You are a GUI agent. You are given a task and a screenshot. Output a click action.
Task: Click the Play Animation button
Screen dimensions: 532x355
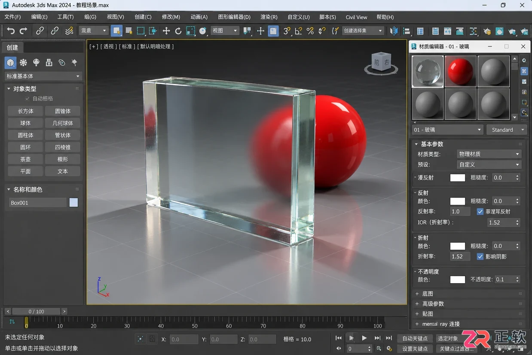click(364, 338)
